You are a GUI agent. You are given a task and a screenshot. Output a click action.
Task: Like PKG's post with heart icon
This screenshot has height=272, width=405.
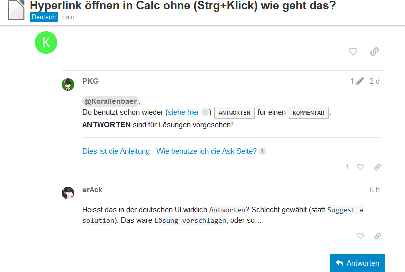coord(360,167)
